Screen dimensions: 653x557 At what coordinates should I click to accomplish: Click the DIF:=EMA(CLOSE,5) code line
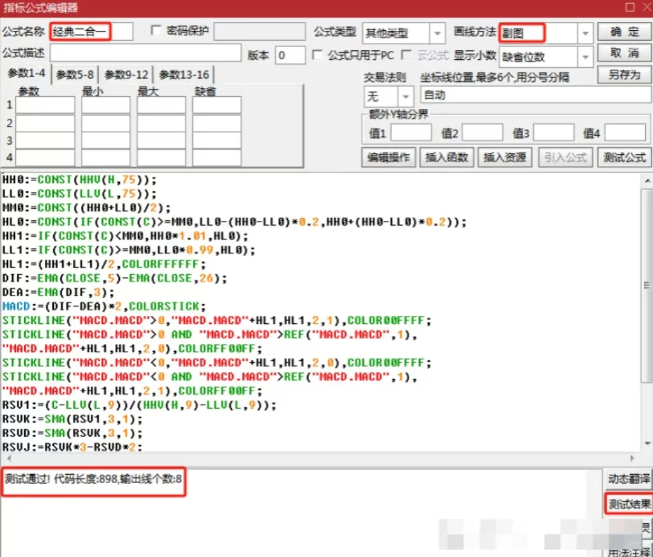point(115,278)
